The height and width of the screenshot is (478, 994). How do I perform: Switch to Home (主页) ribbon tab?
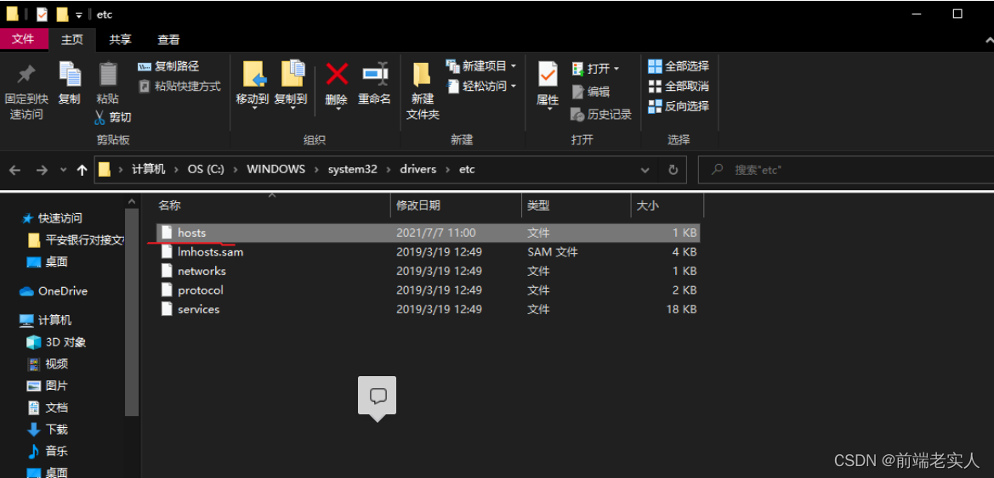71,39
